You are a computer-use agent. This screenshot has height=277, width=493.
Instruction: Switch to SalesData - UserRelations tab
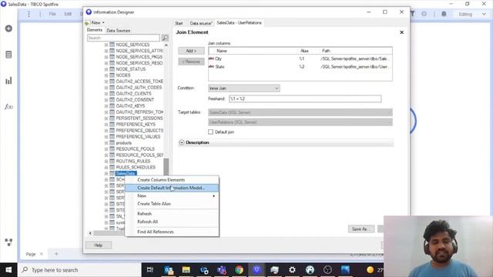pyautogui.click(x=239, y=23)
